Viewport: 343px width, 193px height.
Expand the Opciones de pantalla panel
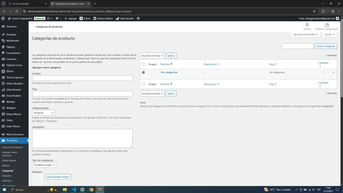[305, 35]
